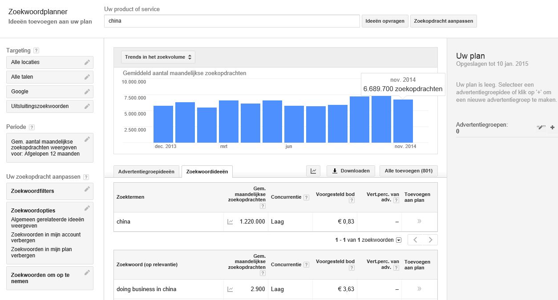Open help for Concurrentie in Zoekwoord table
The height and width of the screenshot is (300, 558).
pyautogui.click(x=306, y=265)
